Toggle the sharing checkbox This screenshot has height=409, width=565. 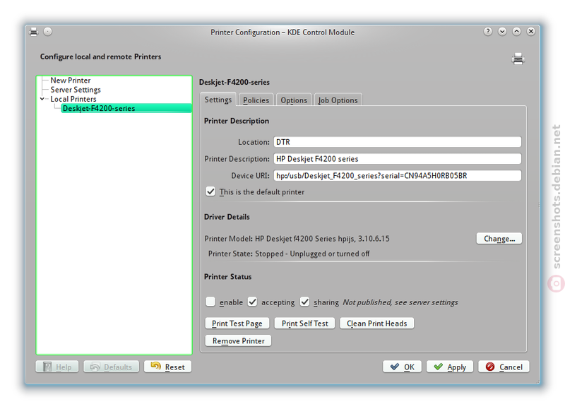(305, 302)
